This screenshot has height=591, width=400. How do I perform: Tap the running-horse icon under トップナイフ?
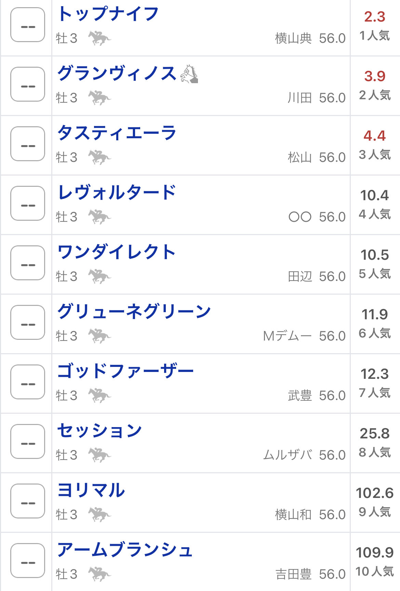(x=99, y=38)
